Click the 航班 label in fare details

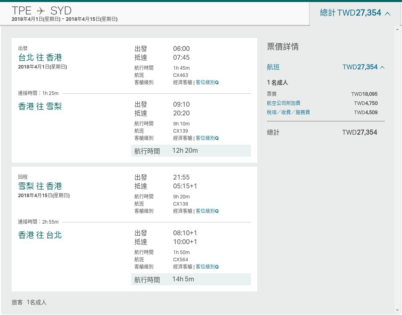tap(273, 67)
